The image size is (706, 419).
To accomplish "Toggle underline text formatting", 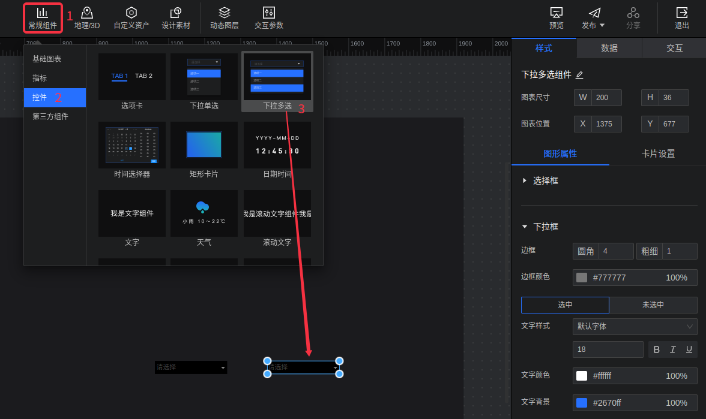I will tap(689, 349).
